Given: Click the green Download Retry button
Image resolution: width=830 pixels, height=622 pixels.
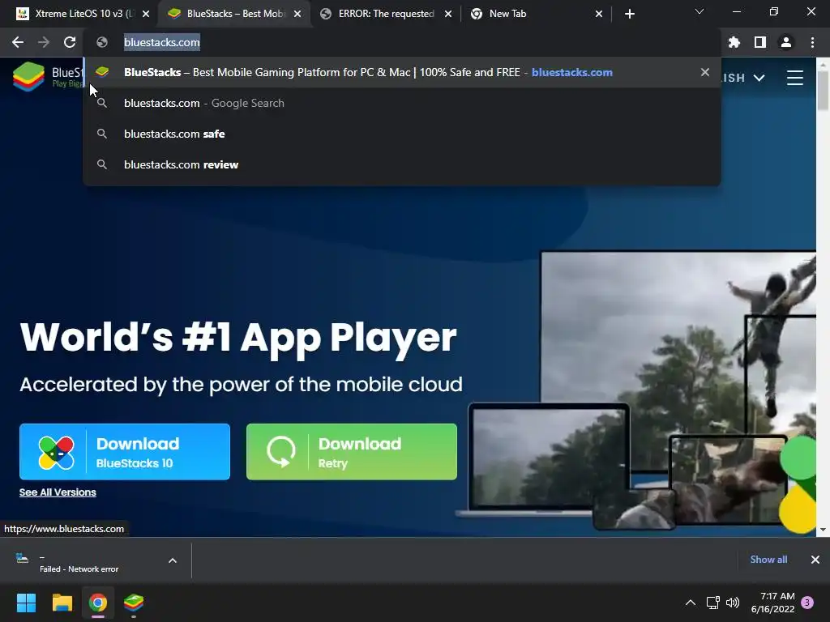Looking at the screenshot, I should (352, 452).
